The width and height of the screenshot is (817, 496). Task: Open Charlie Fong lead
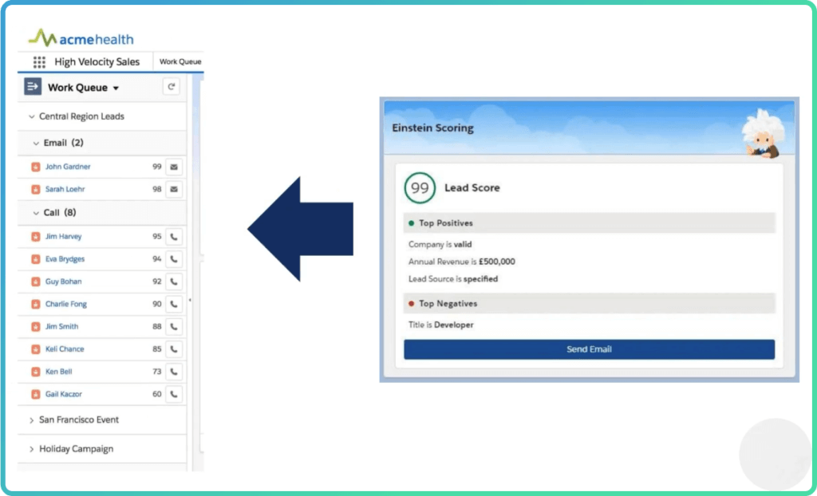click(x=66, y=304)
